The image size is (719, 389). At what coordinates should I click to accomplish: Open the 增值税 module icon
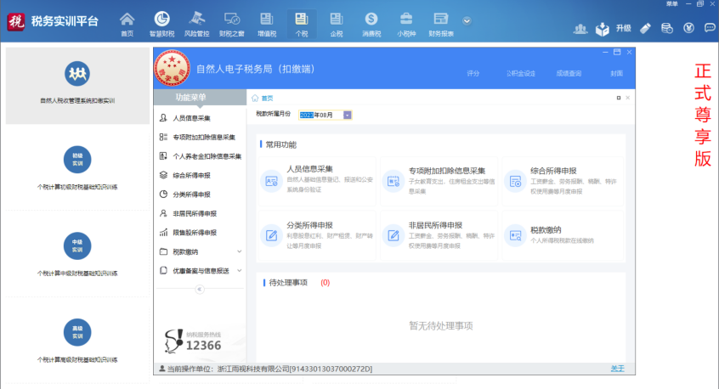coord(266,19)
